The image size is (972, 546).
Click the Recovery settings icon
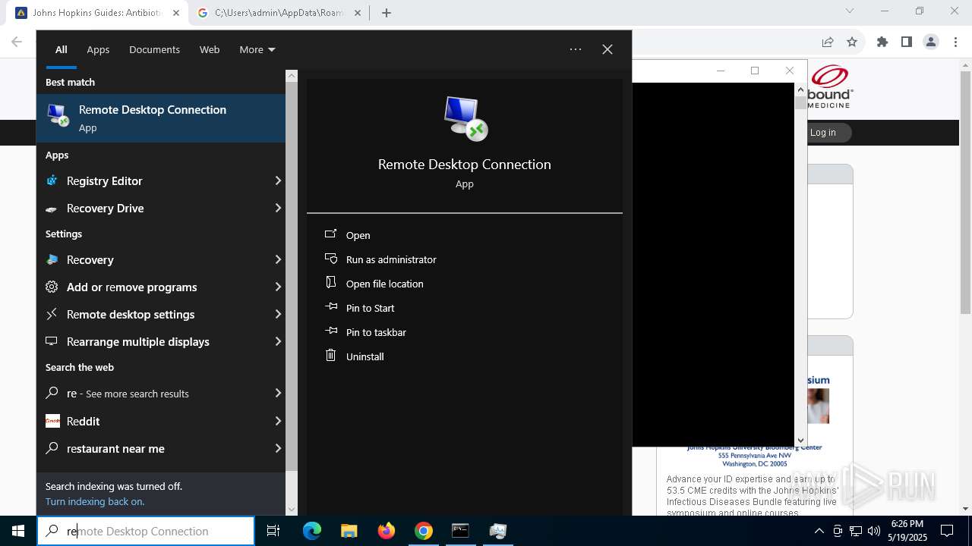(52, 259)
